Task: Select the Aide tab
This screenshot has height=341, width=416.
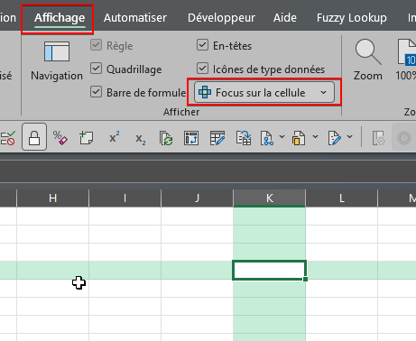Action: click(285, 18)
